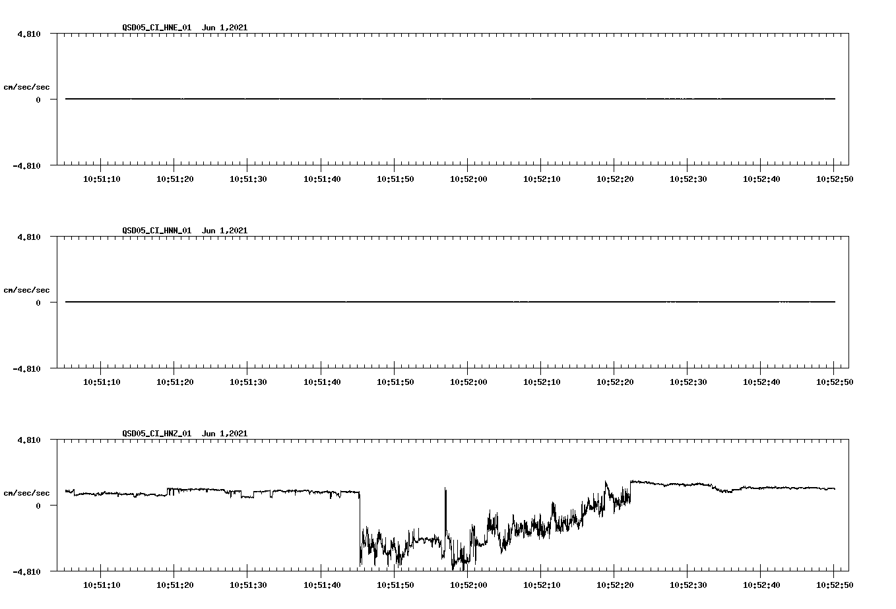Click the cm/sec/sec unit label of HNN chart

tap(26, 290)
